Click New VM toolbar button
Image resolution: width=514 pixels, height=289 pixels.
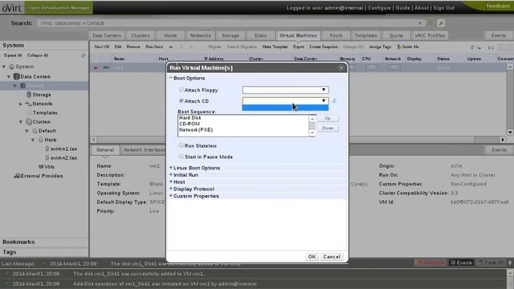(x=102, y=47)
